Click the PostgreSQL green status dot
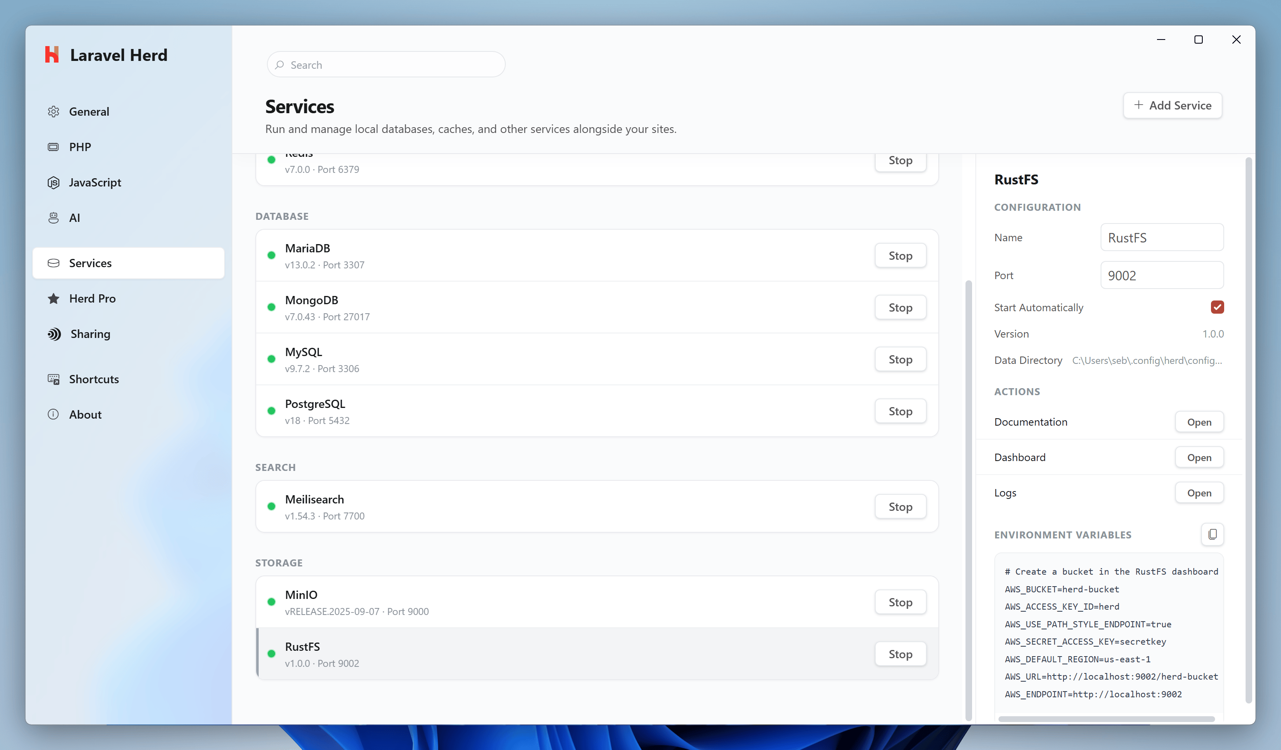The width and height of the screenshot is (1281, 750). click(271, 410)
